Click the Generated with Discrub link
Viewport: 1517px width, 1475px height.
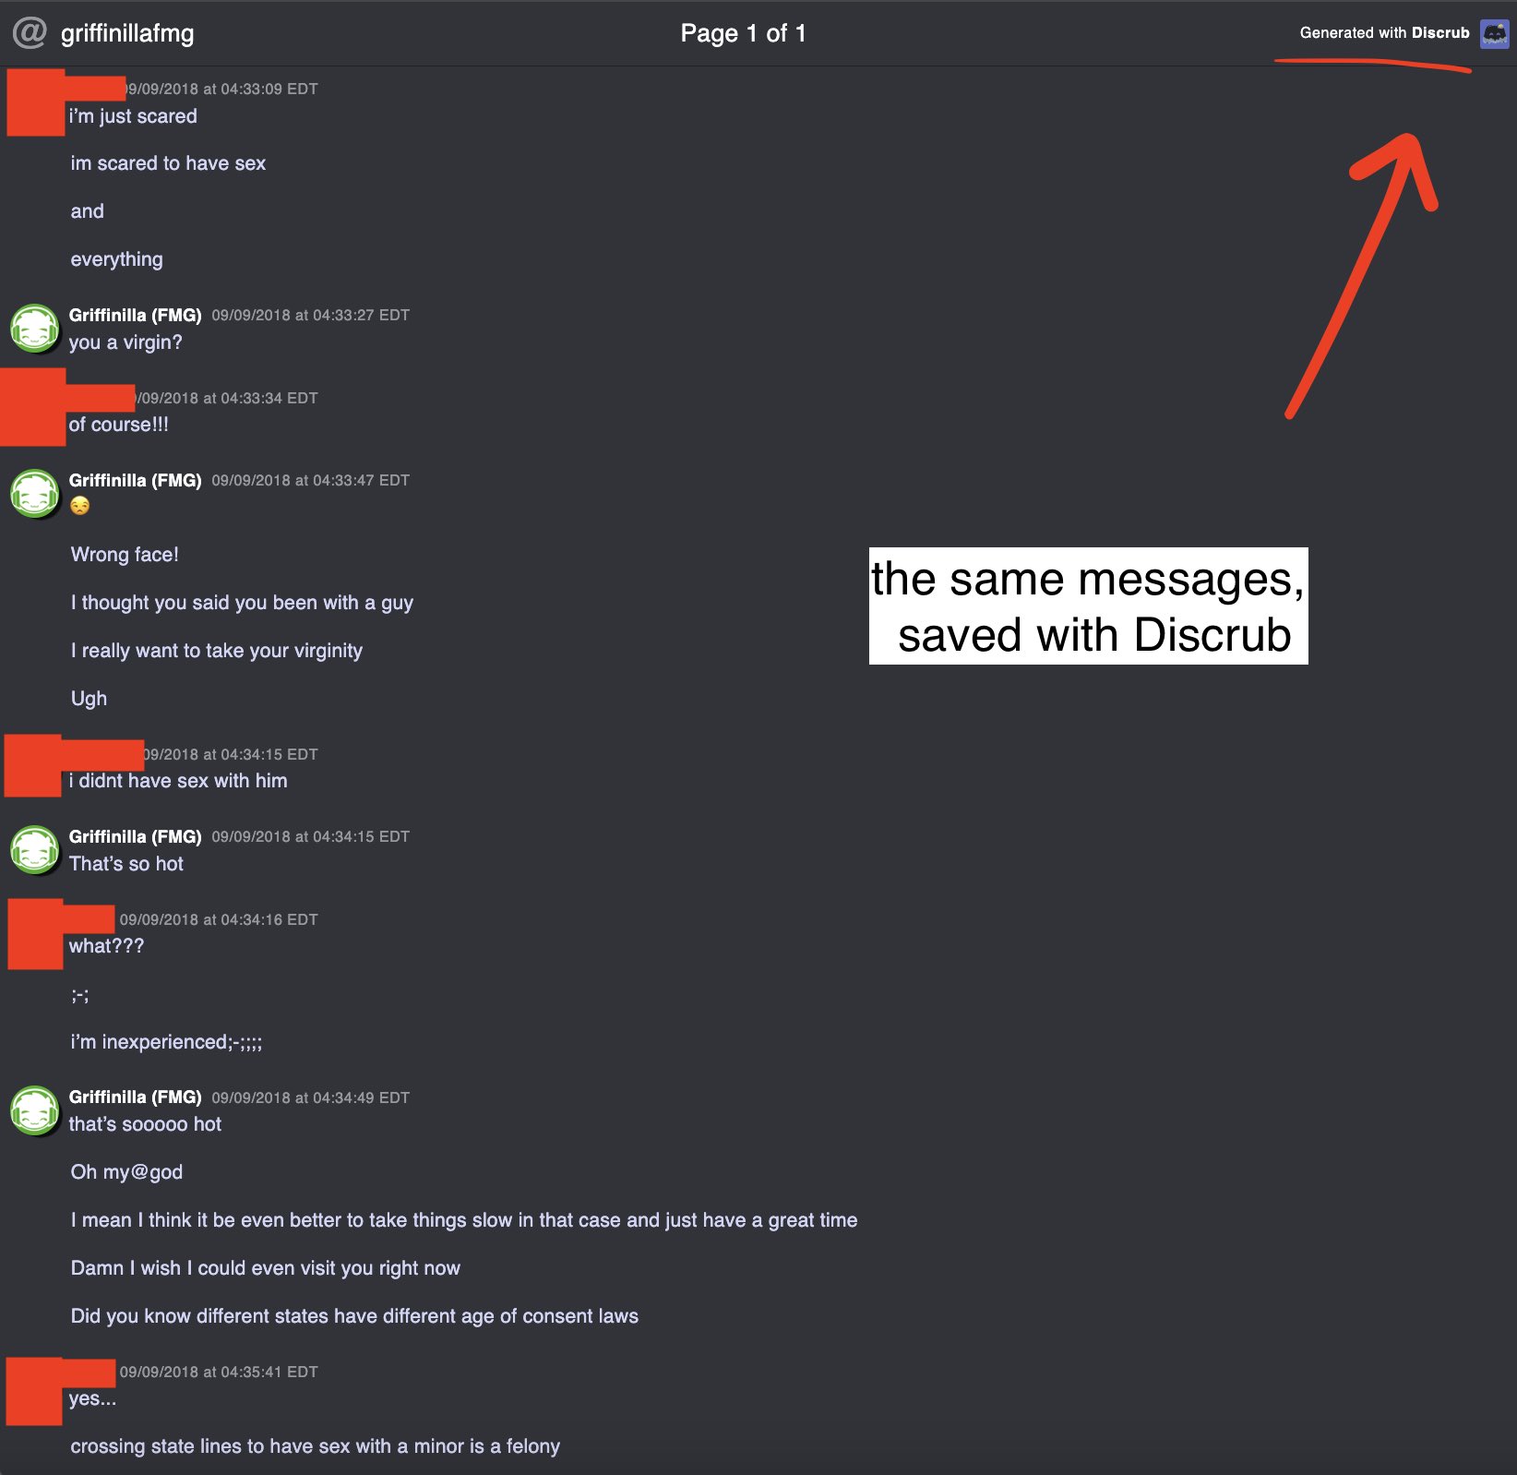click(x=1384, y=33)
